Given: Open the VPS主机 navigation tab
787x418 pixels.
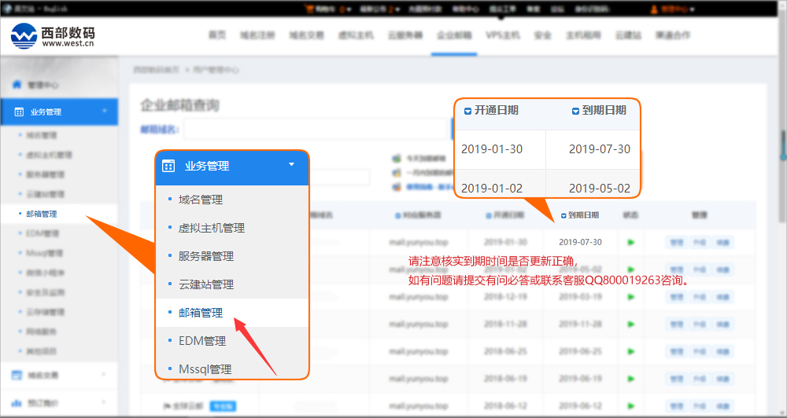Looking at the screenshot, I should 503,35.
